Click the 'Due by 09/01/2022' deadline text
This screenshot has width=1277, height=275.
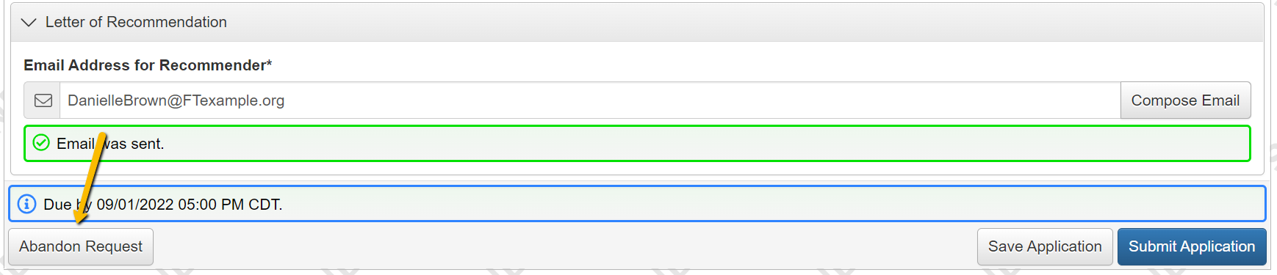tap(108, 205)
